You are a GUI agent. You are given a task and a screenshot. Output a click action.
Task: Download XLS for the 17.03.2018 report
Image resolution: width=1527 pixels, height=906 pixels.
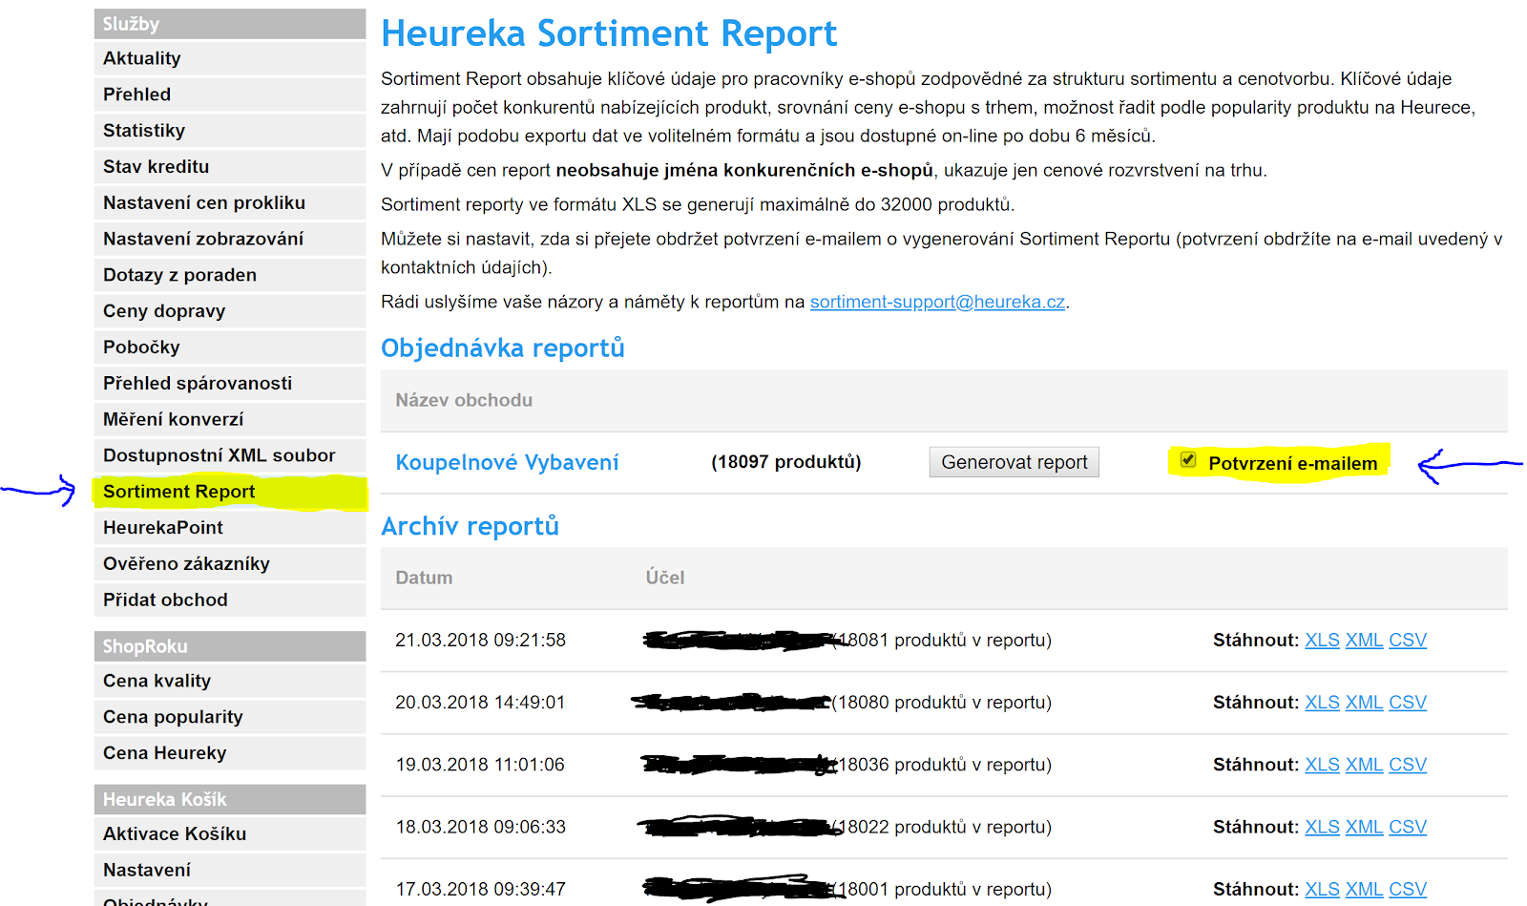[1322, 889]
